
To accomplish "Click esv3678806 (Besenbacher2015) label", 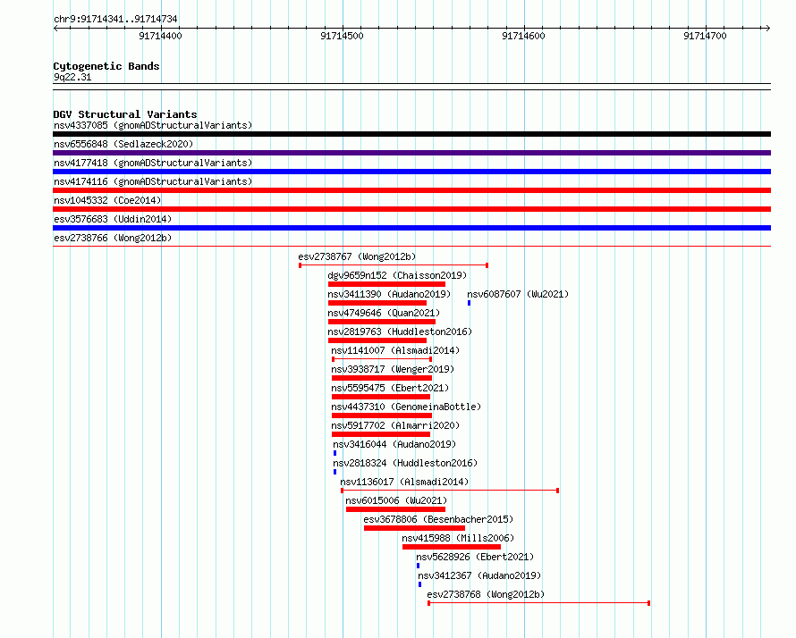I will (438, 519).
